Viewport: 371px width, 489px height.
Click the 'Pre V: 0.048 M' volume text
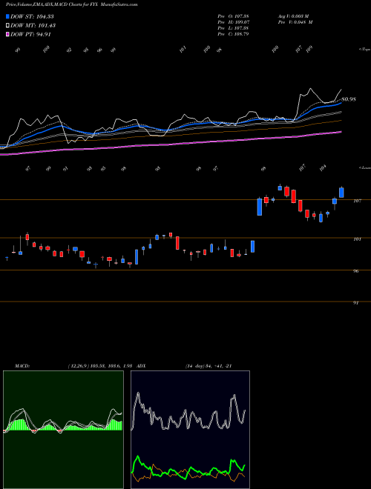tap(295, 22)
